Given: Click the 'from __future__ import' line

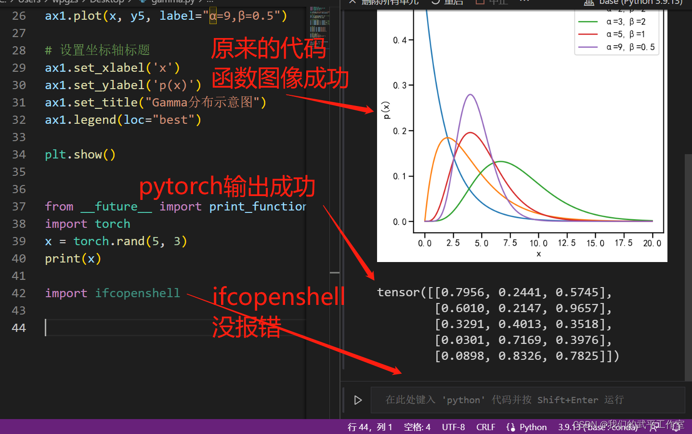Looking at the screenshot, I should point(175,206).
